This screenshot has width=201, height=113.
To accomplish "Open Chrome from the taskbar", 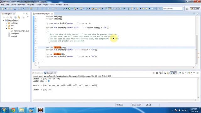I will coord(13,110).
